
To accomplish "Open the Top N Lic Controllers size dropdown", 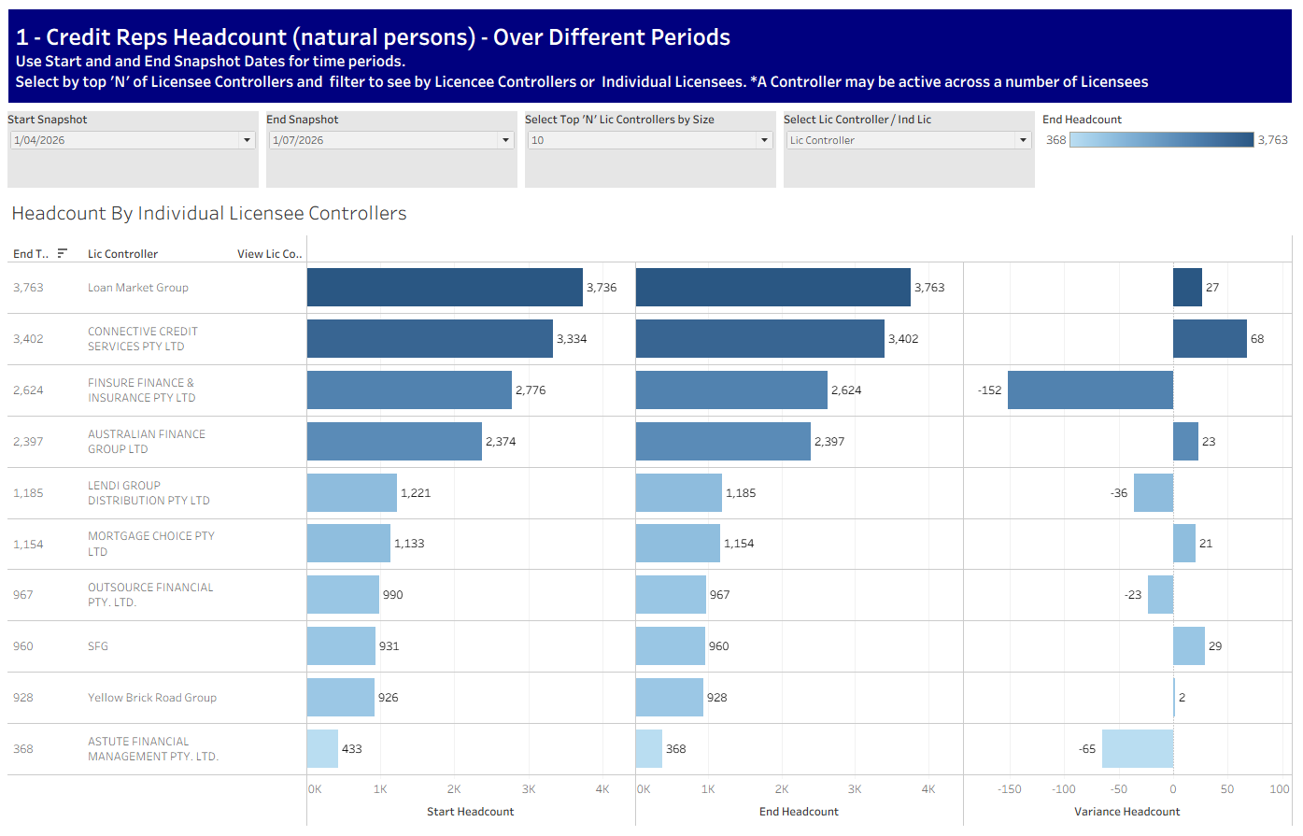I will (x=649, y=140).
